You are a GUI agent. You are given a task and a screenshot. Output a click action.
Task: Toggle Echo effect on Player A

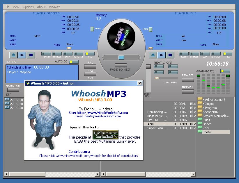[x=68, y=54]
